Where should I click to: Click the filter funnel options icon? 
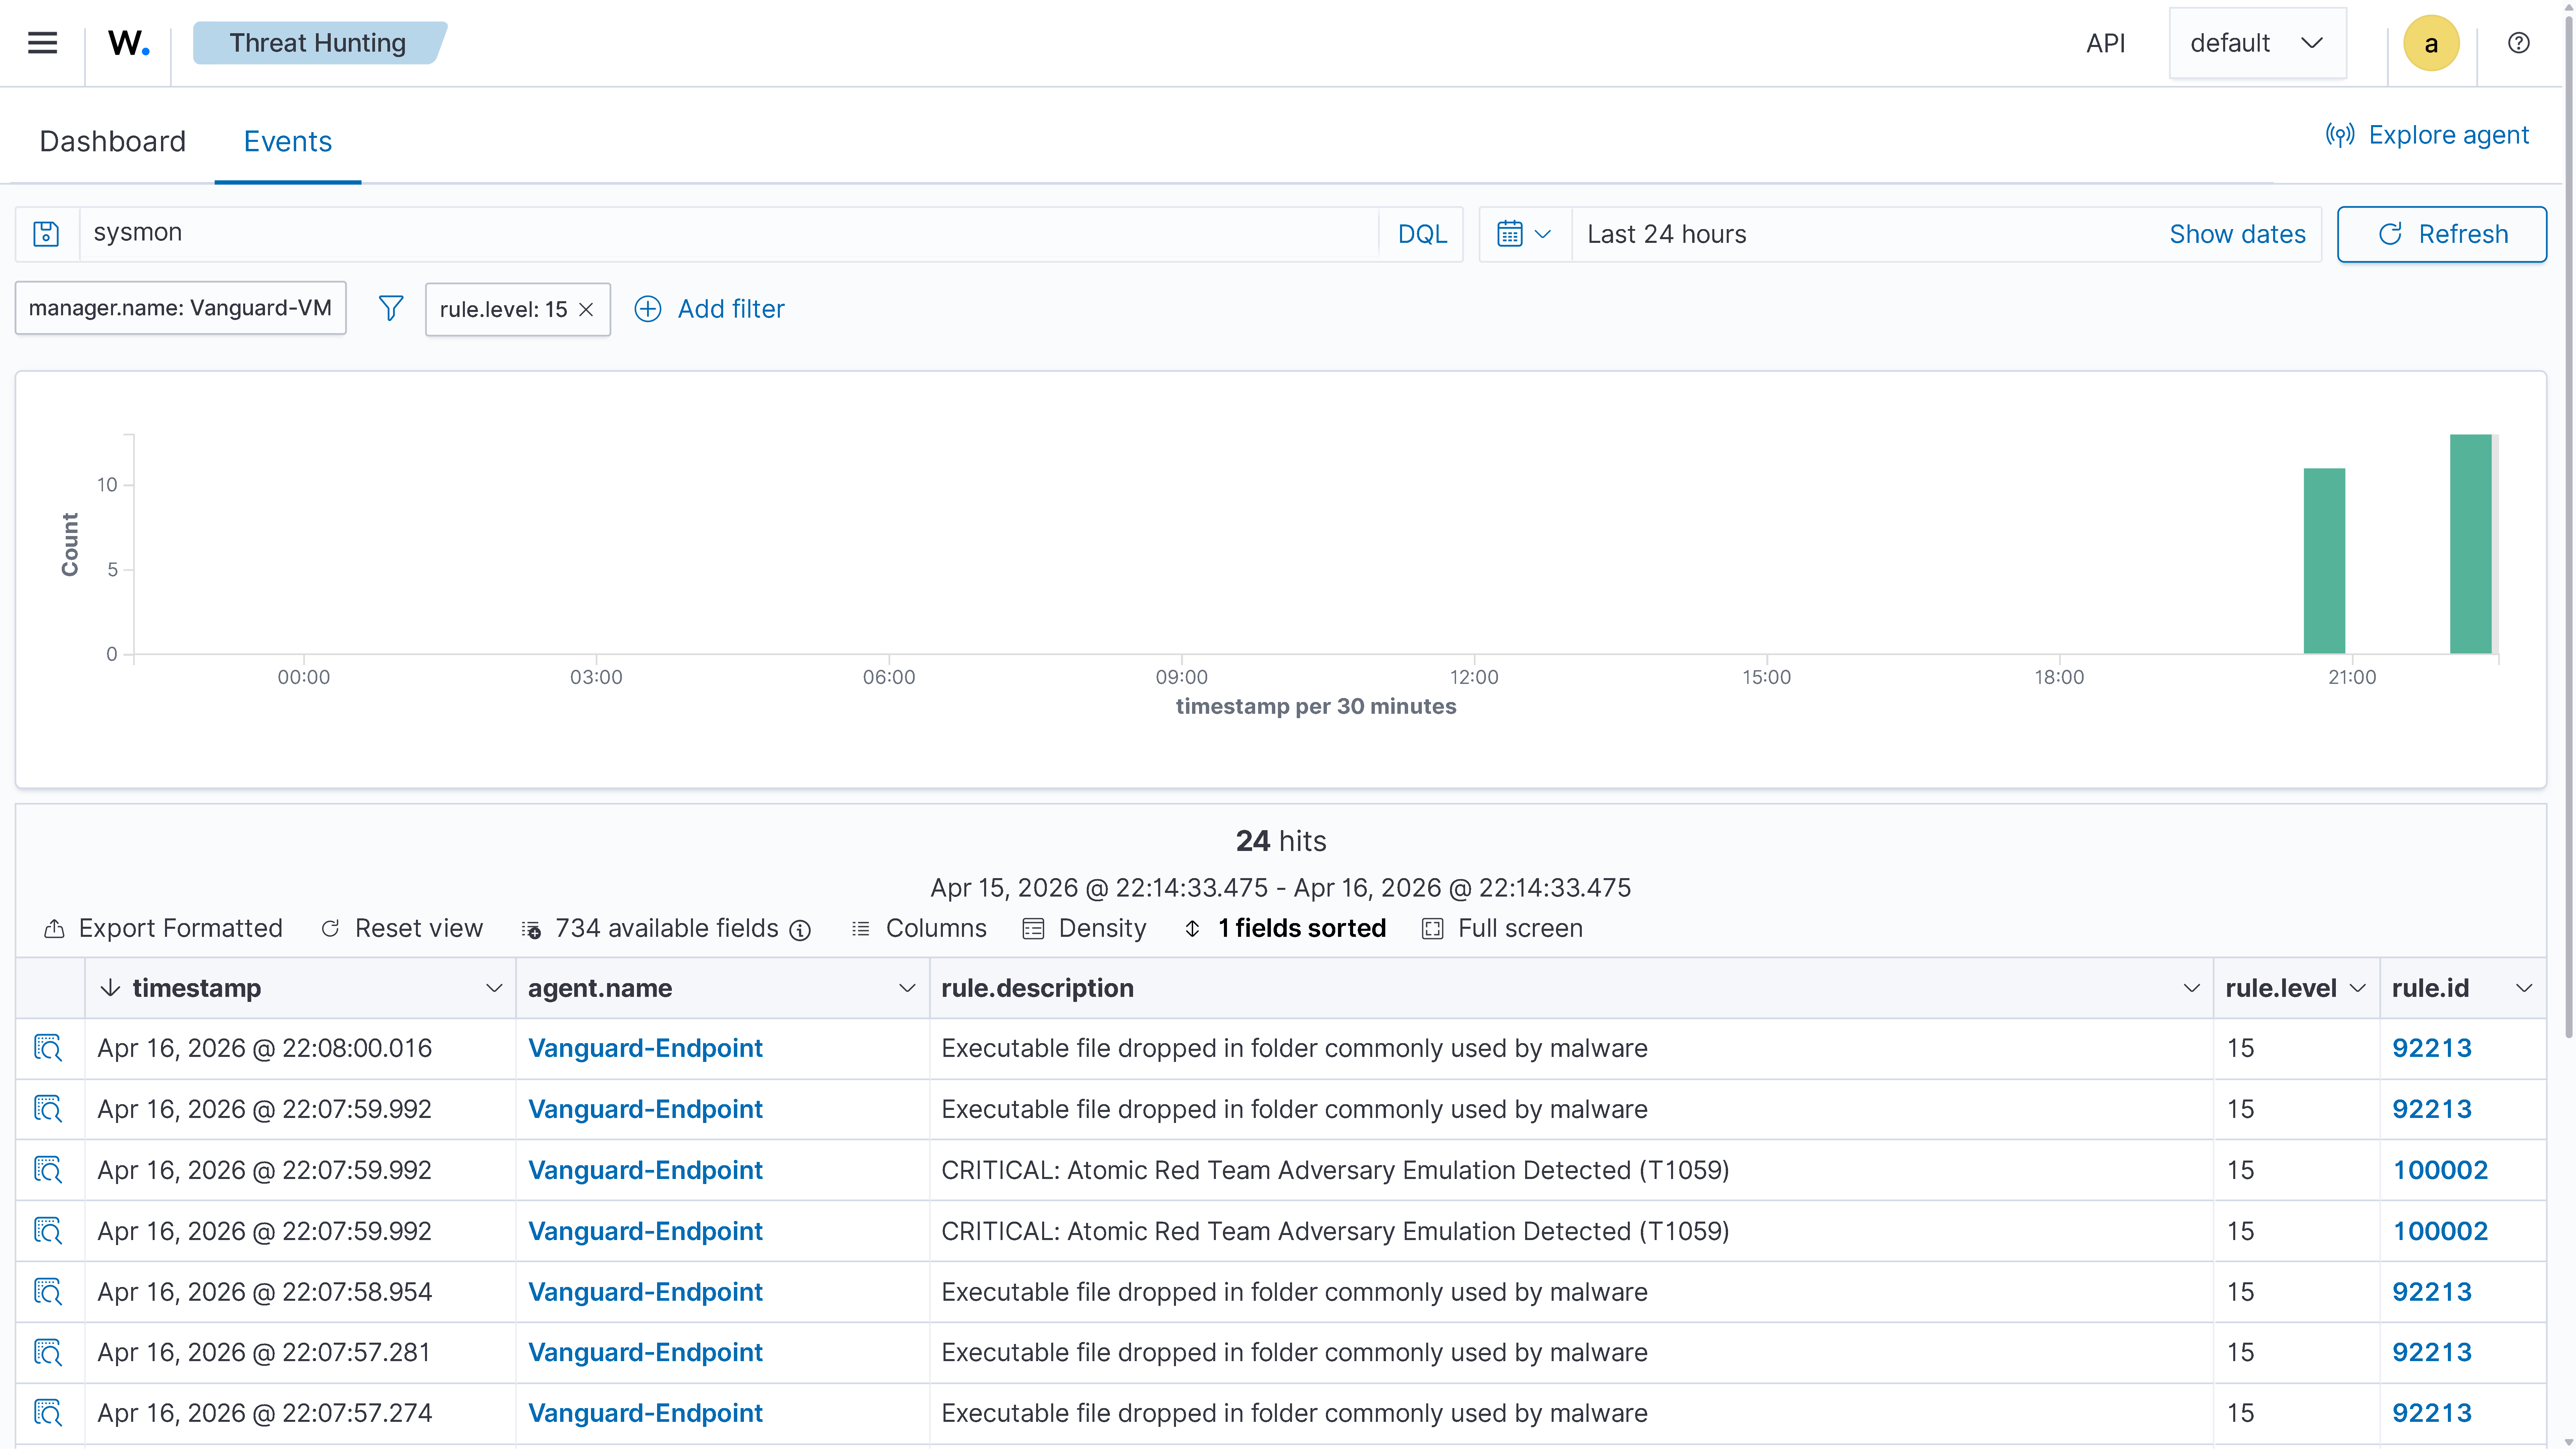391,309
